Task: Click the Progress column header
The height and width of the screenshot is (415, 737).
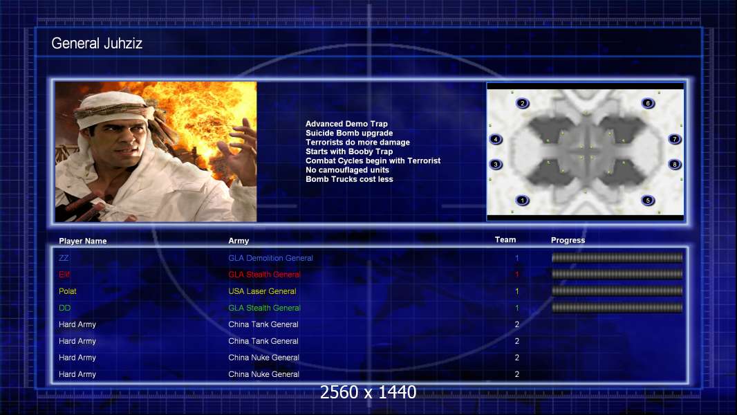Action: (568, 241)
